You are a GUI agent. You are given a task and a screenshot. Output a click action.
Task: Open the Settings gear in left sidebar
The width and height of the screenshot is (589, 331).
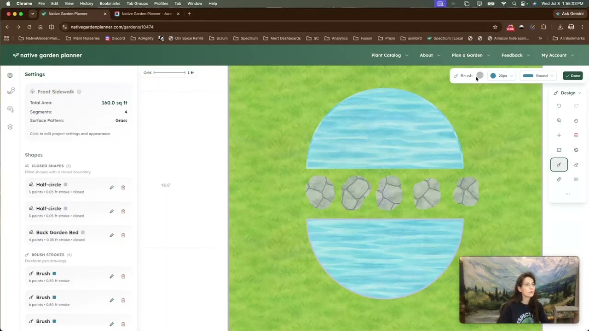click(10, 75)
